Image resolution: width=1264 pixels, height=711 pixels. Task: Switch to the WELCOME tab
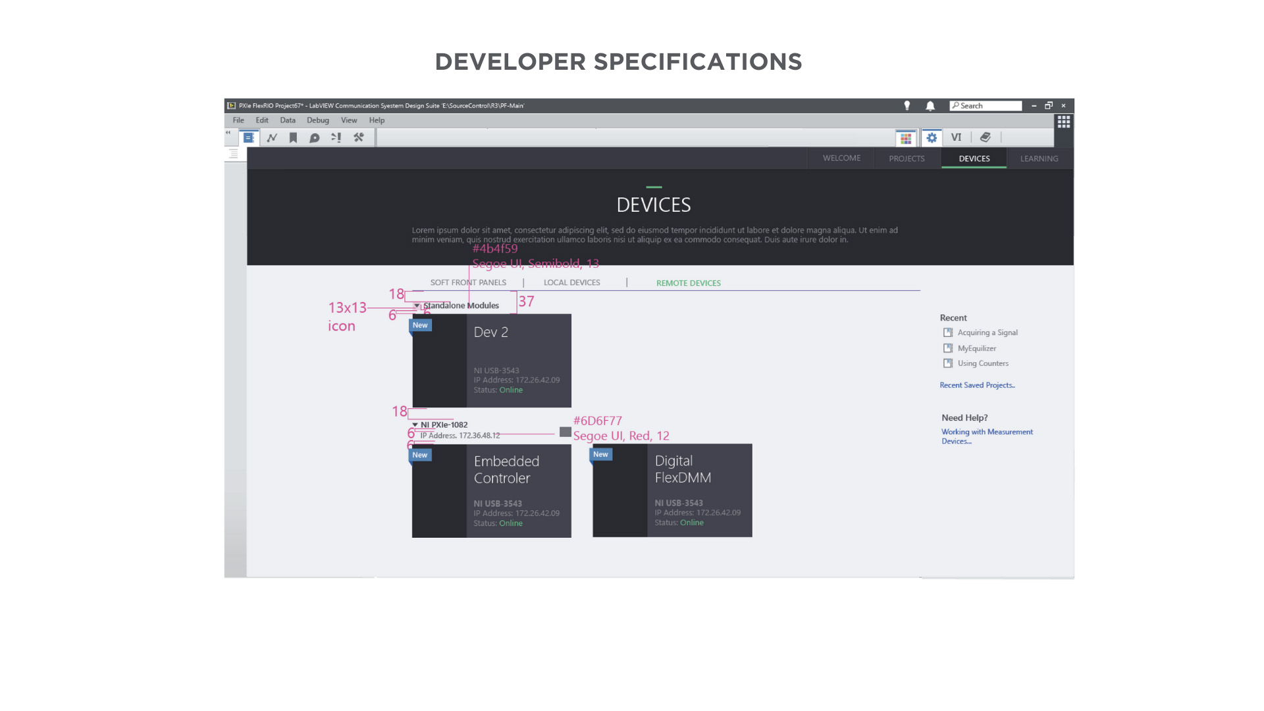[x=841, y=158]
